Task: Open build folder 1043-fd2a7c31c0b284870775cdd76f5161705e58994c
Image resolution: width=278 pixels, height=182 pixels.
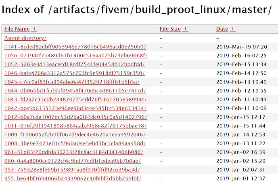Action: (75, 100)
